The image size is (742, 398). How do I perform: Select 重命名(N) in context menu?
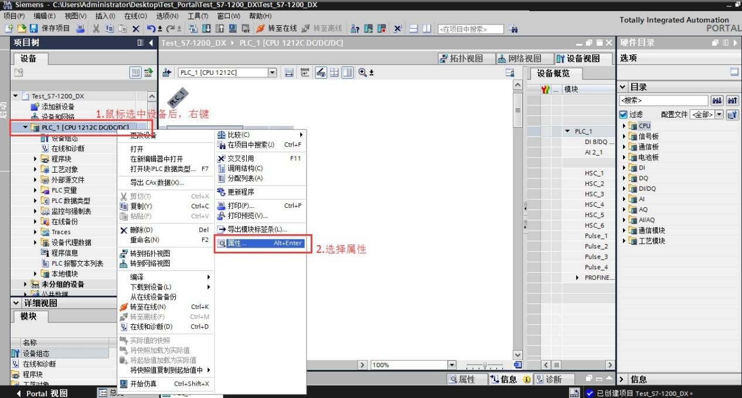[x=165, y=240]
